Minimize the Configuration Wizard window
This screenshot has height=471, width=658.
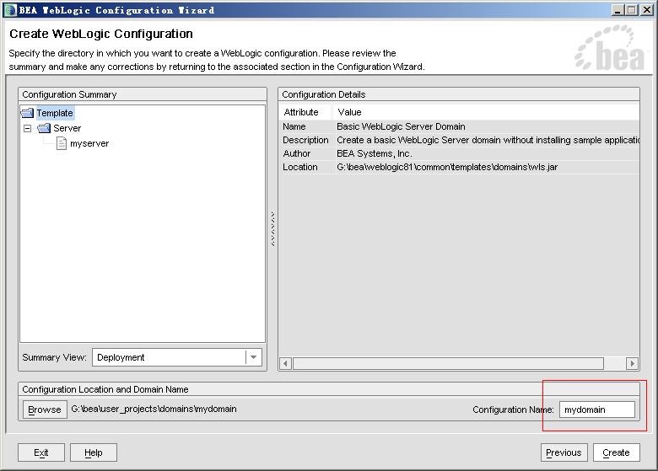(618, 10)
